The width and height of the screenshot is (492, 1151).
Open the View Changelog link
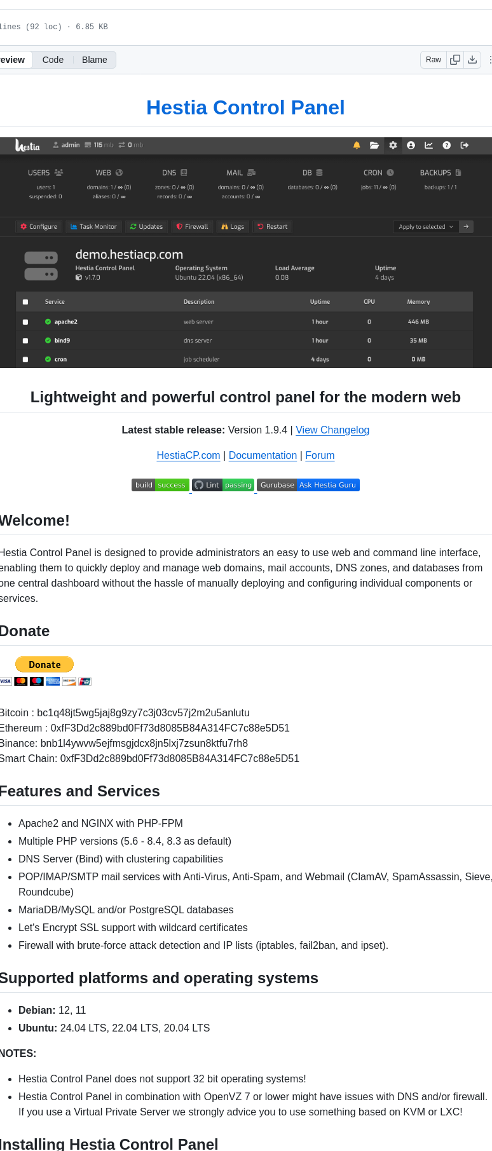tap(332, 430)
